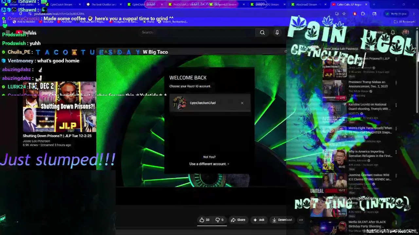Screen dimensions: 419x235
Task: Bookmark this page with the star icon
Action: 344,14
